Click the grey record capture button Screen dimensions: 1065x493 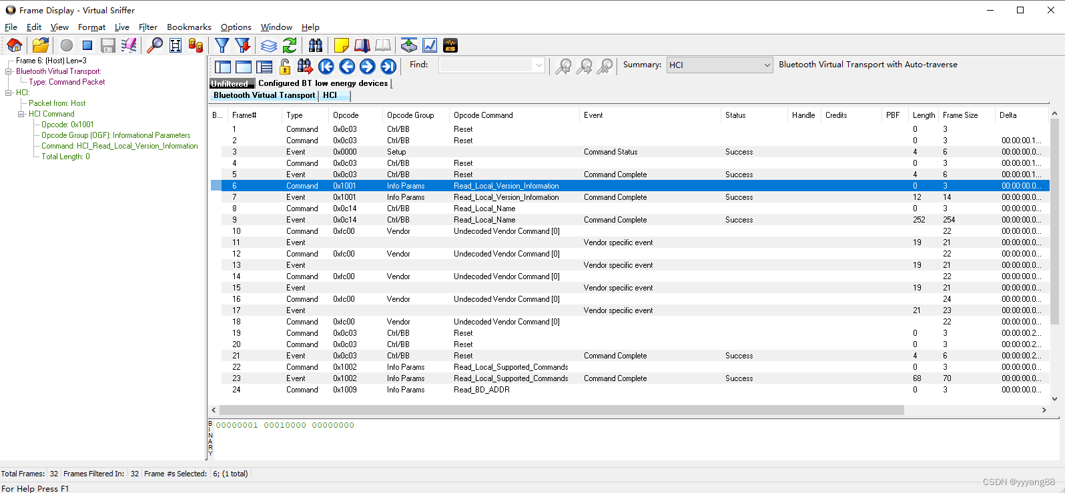tap(67, 45)
